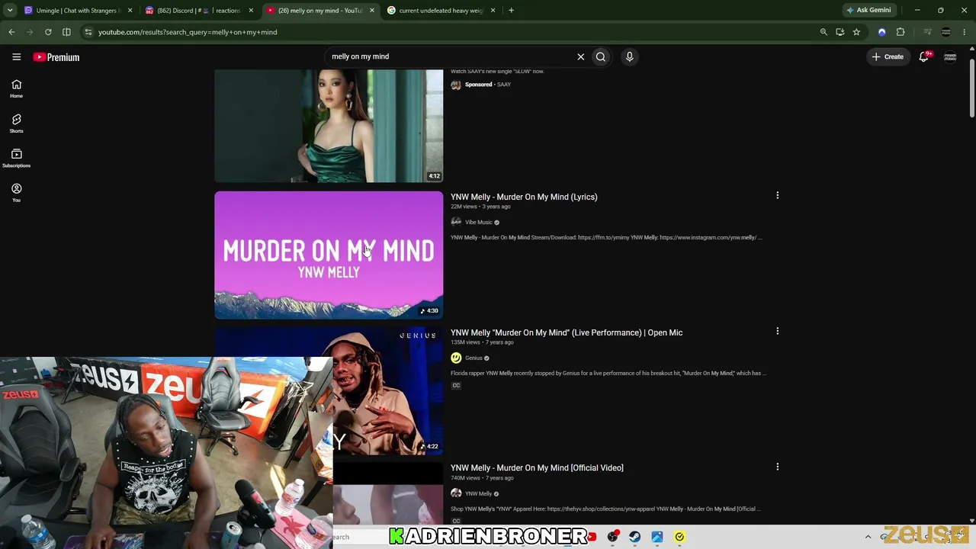Open the Genius channel avatar
This screenshot has height=549, width=976.
tap(456, 358)
